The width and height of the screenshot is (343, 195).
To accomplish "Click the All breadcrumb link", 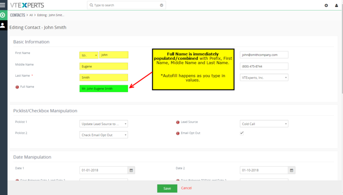I will pos(31,15).
